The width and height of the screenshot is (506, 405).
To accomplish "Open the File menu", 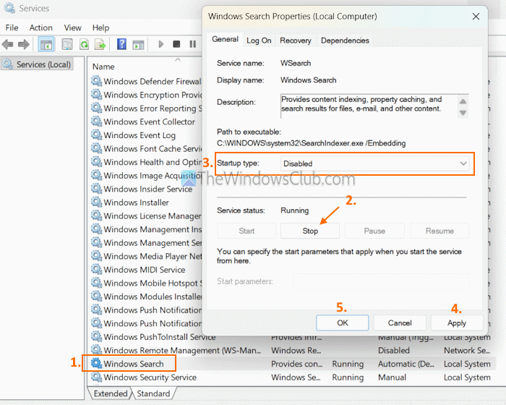I will 12,27.
